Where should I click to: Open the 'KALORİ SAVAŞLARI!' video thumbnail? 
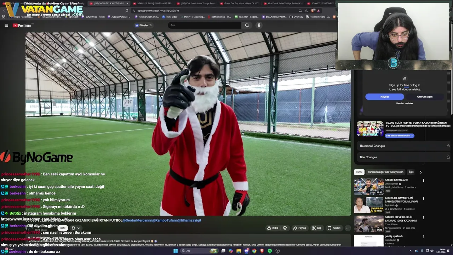pos(368,187)
